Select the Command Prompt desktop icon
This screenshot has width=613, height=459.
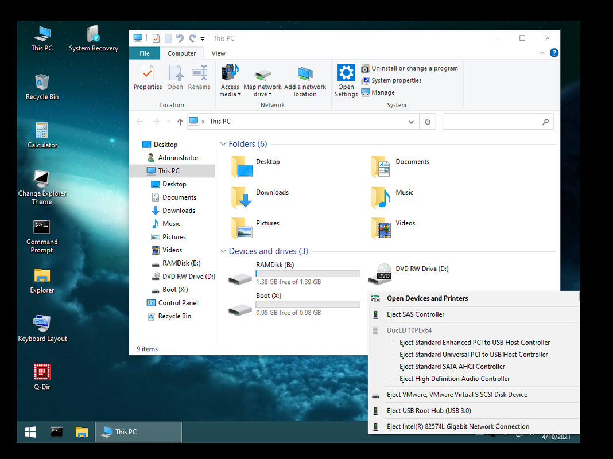click(42, 236)
